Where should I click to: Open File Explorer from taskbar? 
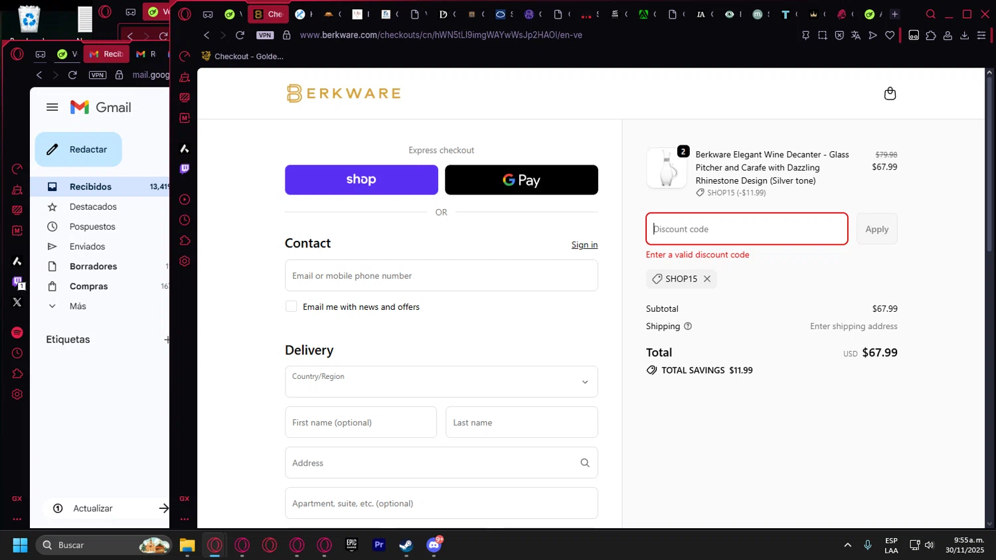pyautogui.click(x=187, y=545)
